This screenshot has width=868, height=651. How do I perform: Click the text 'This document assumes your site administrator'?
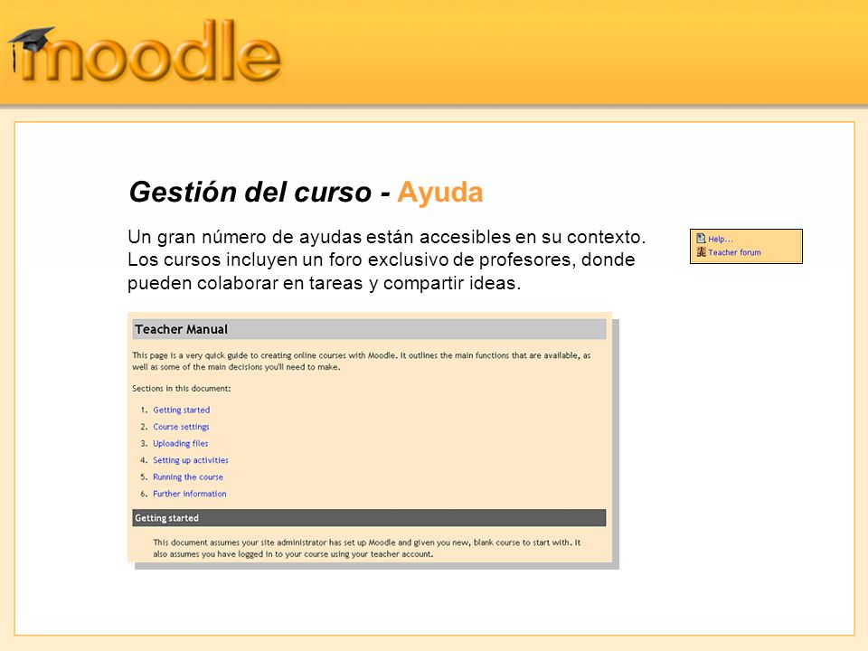tap(366, 548)
